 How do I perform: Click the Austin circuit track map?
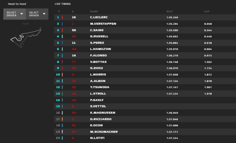[26, 37]
